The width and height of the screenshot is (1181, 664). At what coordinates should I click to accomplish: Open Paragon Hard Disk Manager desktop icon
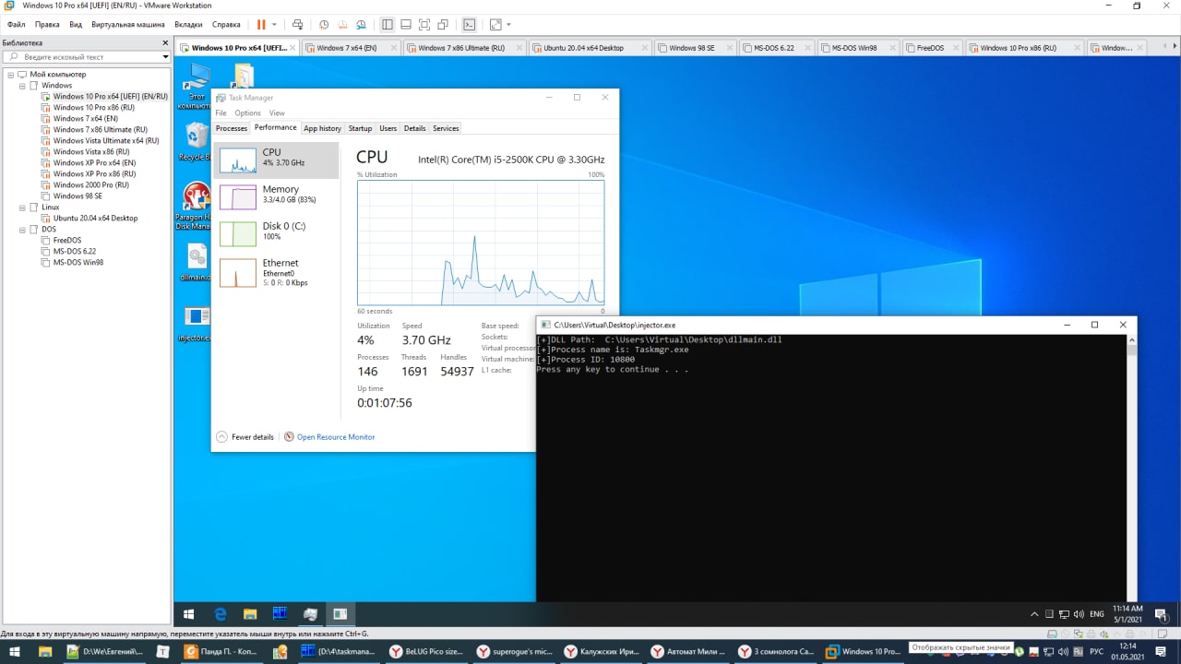196,206
